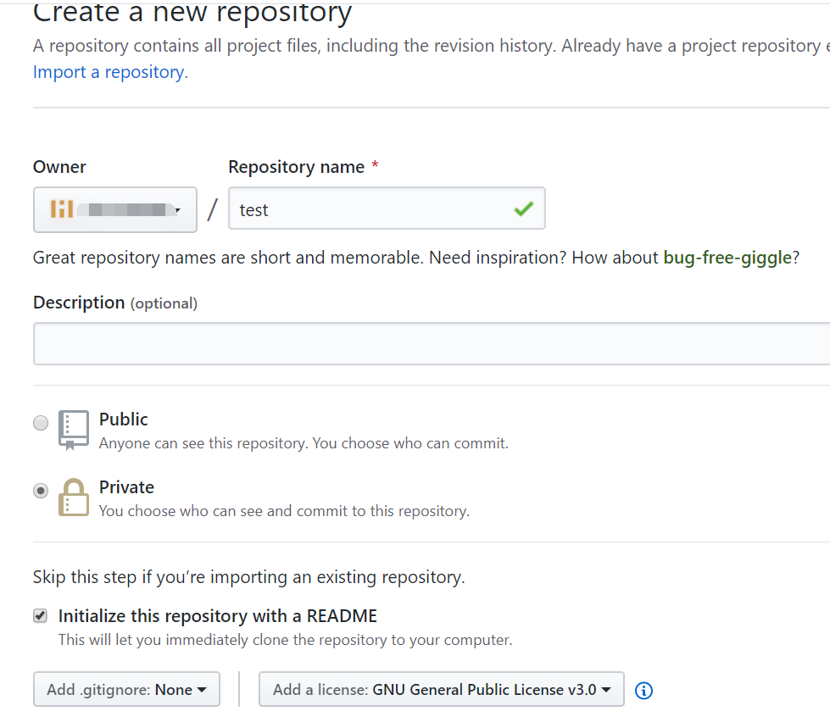Viewport: 830px width, 728px height.
Task: Open the Import a repository link
Action: pyautogui.click(x=110, y=72)
